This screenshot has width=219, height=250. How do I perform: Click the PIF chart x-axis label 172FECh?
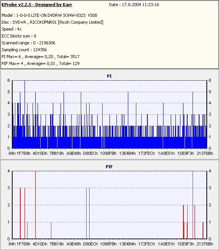click(147, 244)
